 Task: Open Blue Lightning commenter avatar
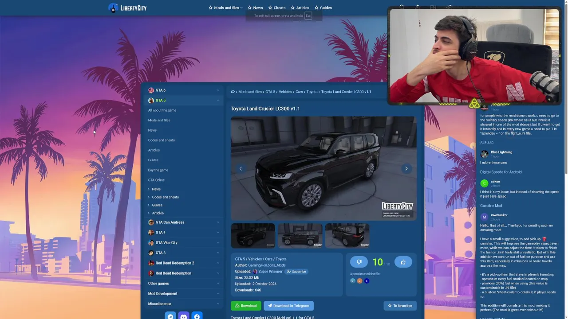484,154
